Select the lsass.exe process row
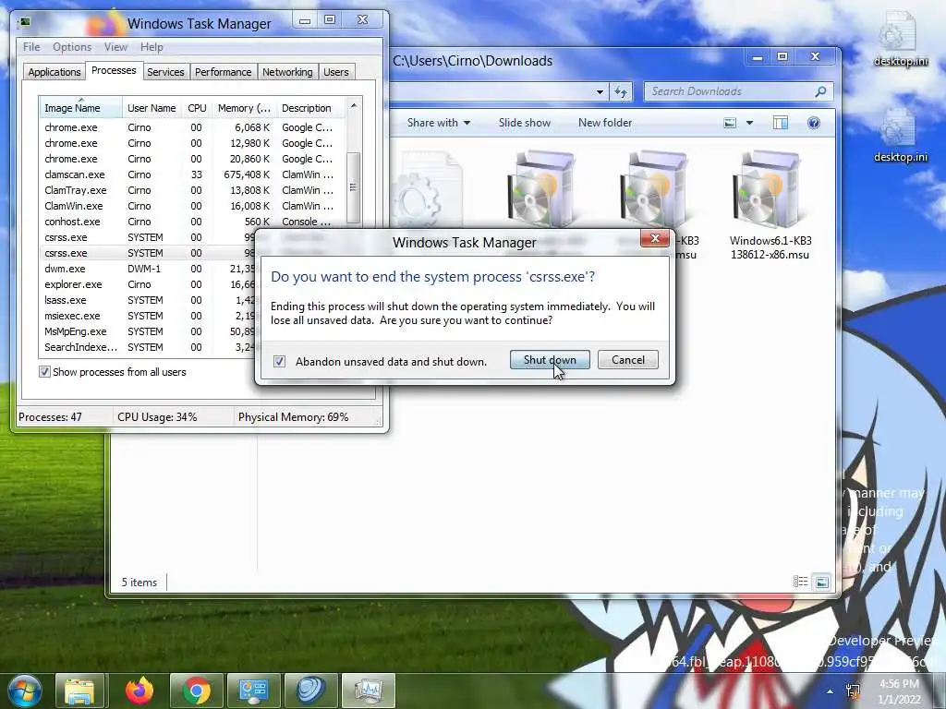Image resolution: width=946 pixels, height=709 pixels. (147, 300)
